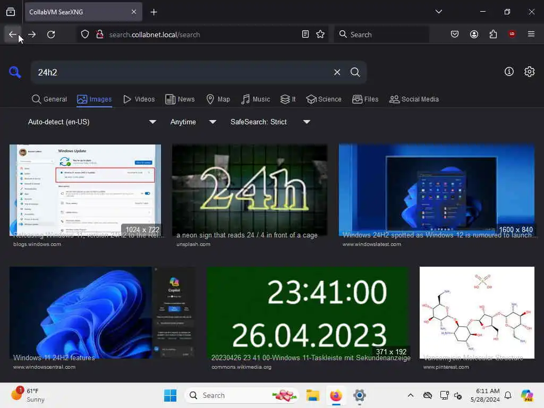
Task: Click the www.pinterest.com source text
Action: [446, 367]
